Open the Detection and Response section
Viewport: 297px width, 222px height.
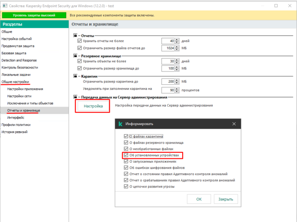tap(19, 60)
